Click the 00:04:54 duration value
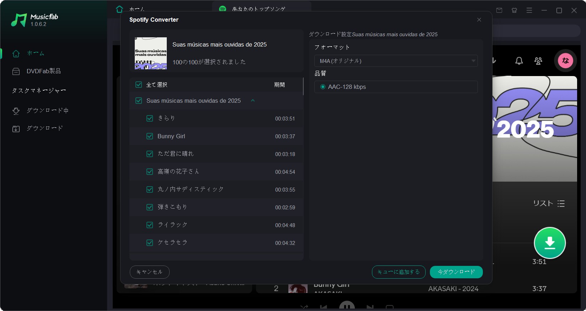586x311 pixels. (x=285, y=172)
